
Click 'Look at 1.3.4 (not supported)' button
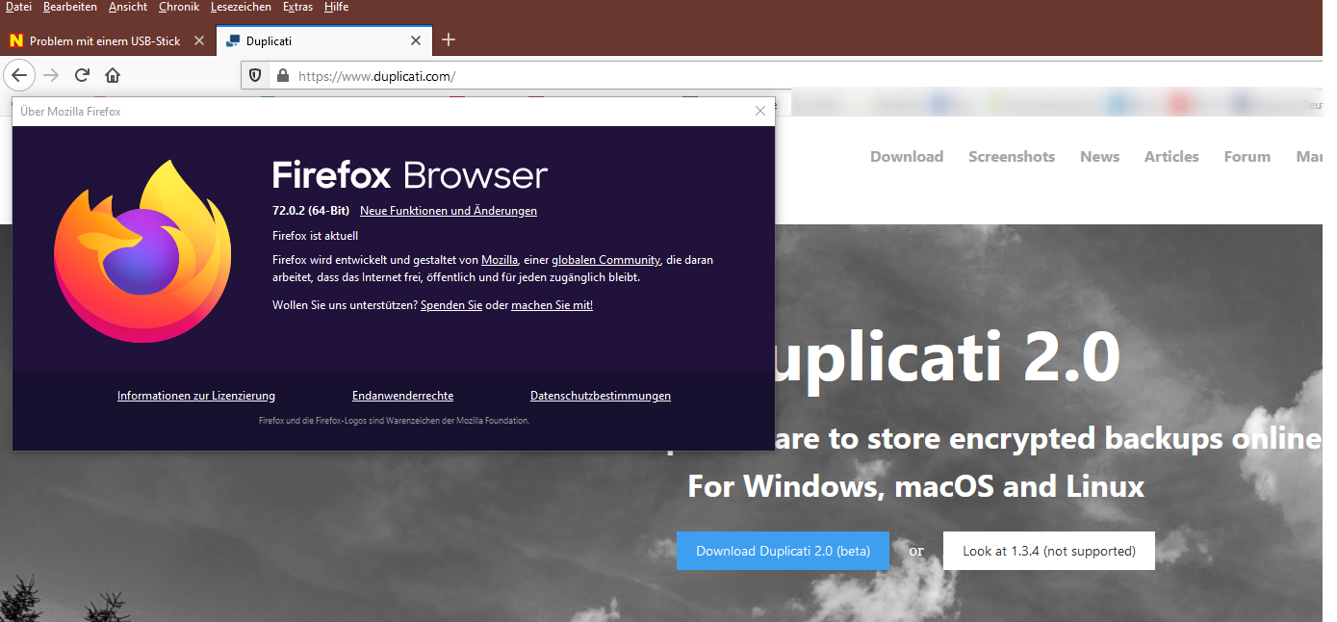pyautogui.click(x=1049, y=551)
